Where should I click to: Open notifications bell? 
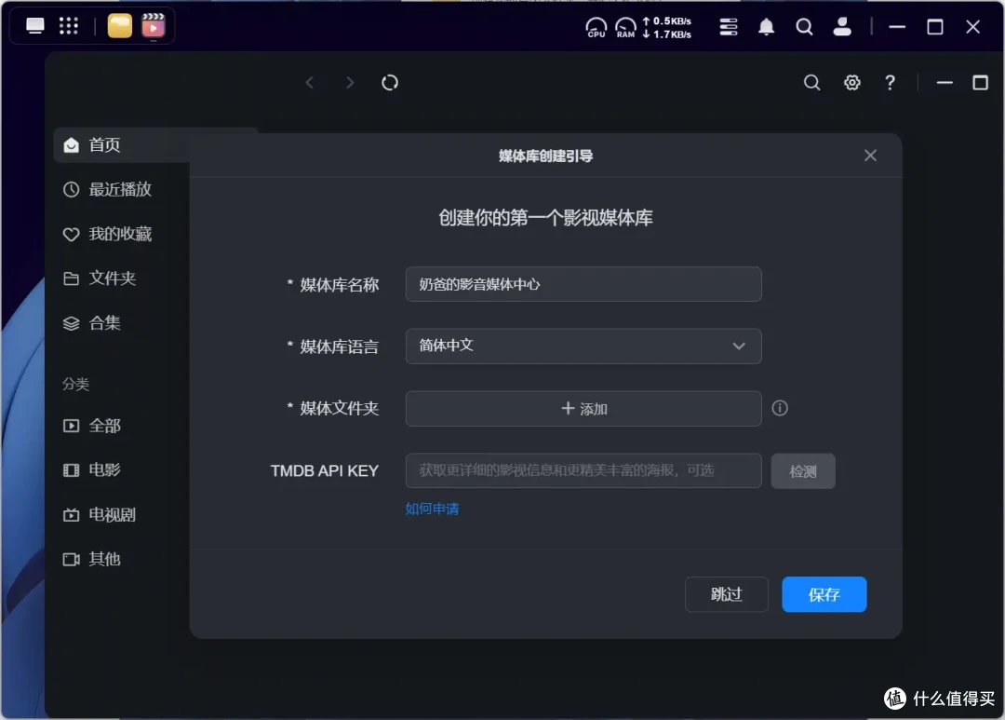tap(767, 27)
